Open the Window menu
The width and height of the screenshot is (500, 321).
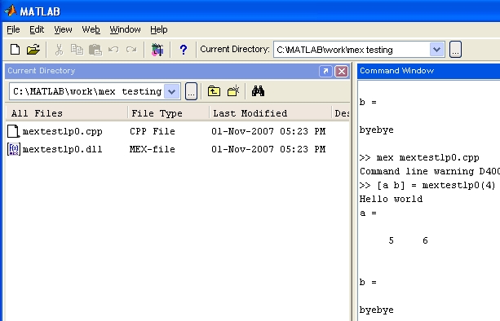tap(125, 29)
